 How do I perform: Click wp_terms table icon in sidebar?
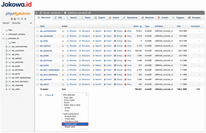10,74
